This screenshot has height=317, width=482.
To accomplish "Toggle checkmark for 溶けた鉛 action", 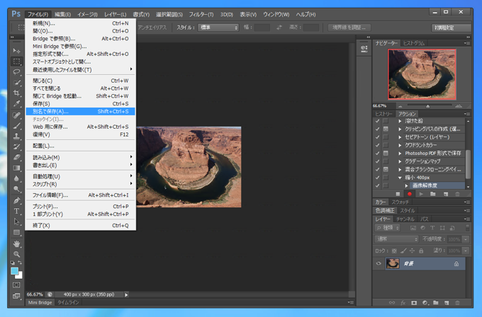I will pyautogui.click(x=377, y=121).
